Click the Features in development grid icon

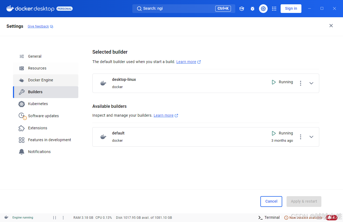tap(22, 140)
